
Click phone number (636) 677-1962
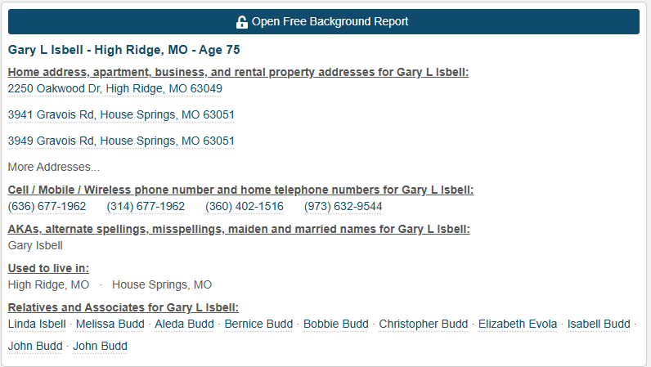[47, 206]
